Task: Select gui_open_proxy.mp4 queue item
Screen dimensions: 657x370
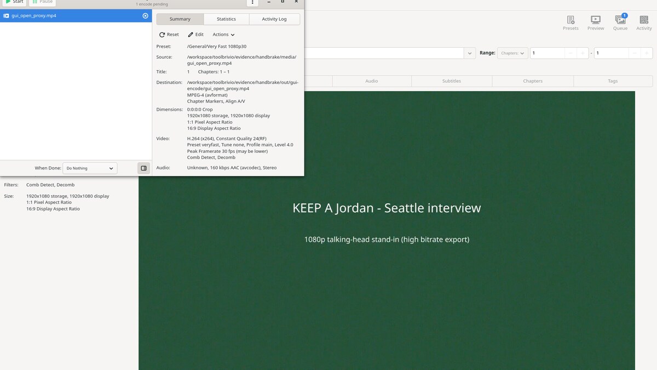Action: point(76,16)
